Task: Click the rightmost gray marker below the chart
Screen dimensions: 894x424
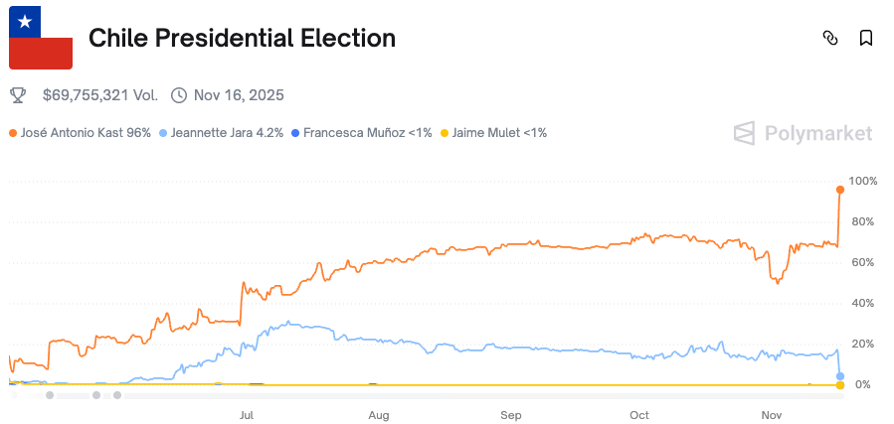Action: (x=117, y=395)
